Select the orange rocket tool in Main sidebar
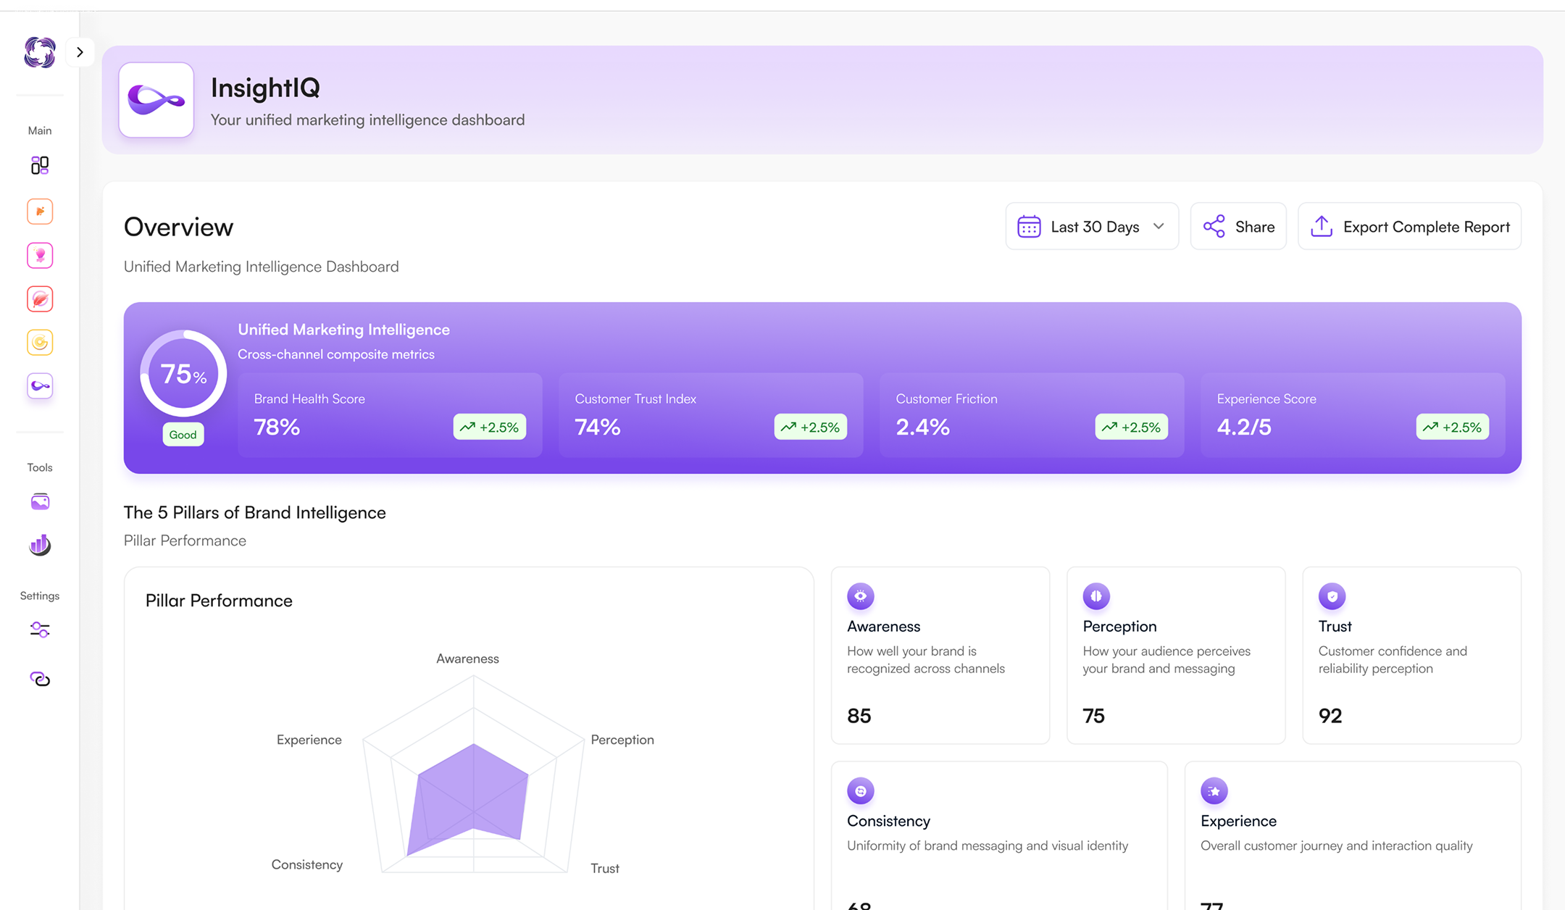Screen dimensions: 1565x910 tap(40, 211)
